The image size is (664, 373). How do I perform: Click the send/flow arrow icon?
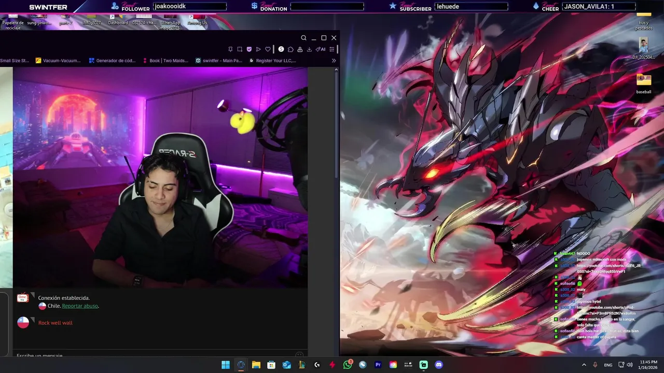[258, 49]
